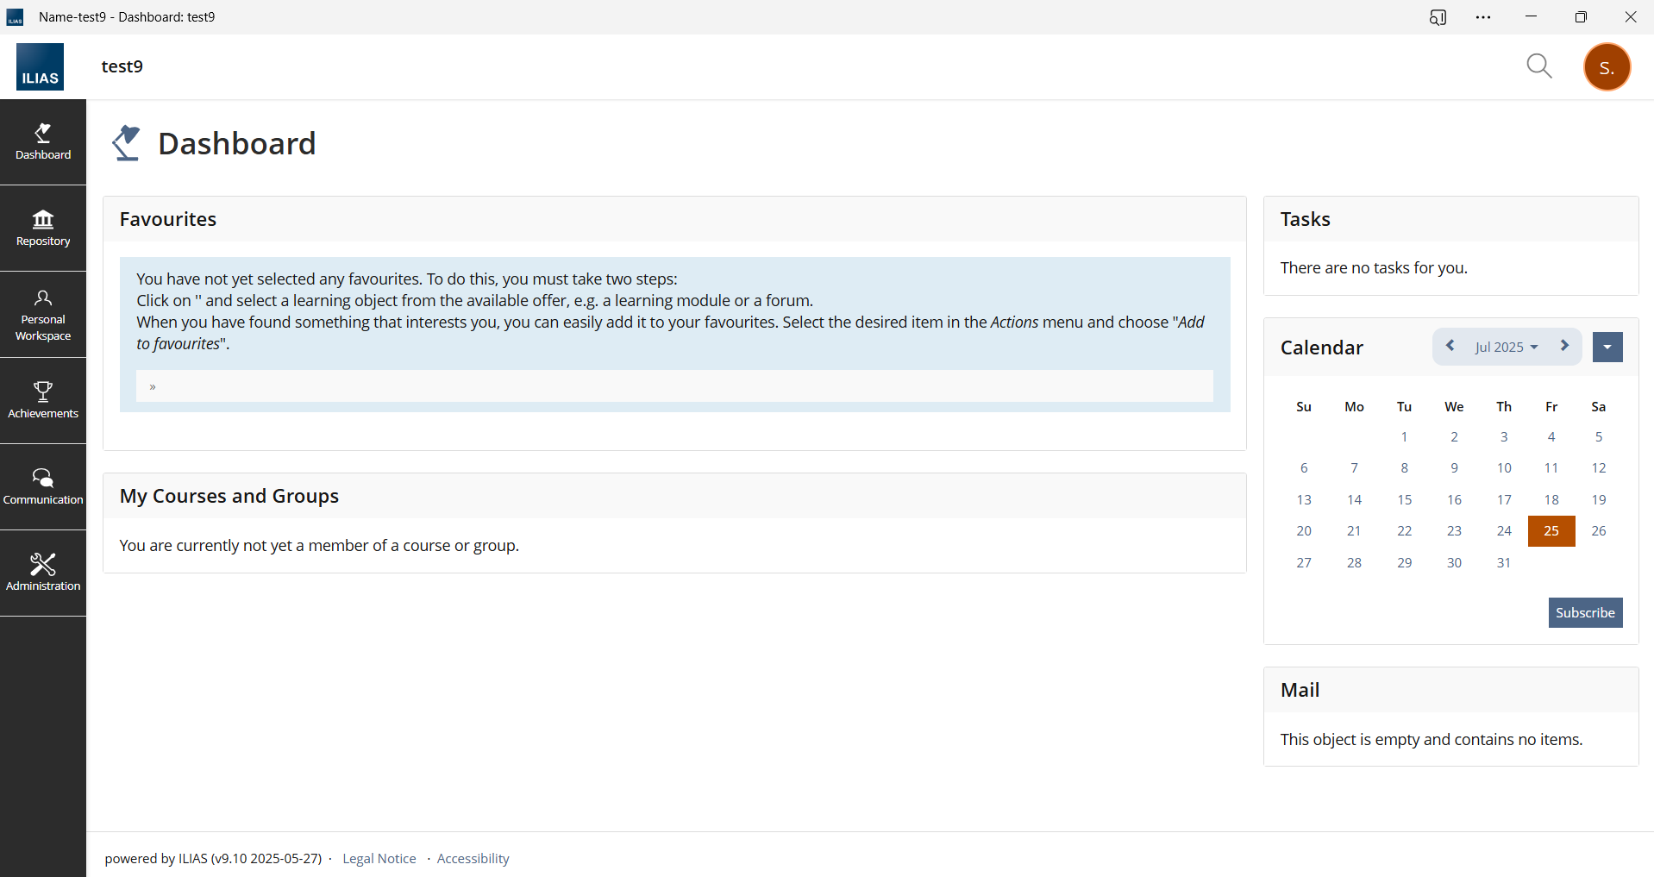This screenshot has height=877, width=1654.
Task: Open the Administration tools menu
Action: 43,573
